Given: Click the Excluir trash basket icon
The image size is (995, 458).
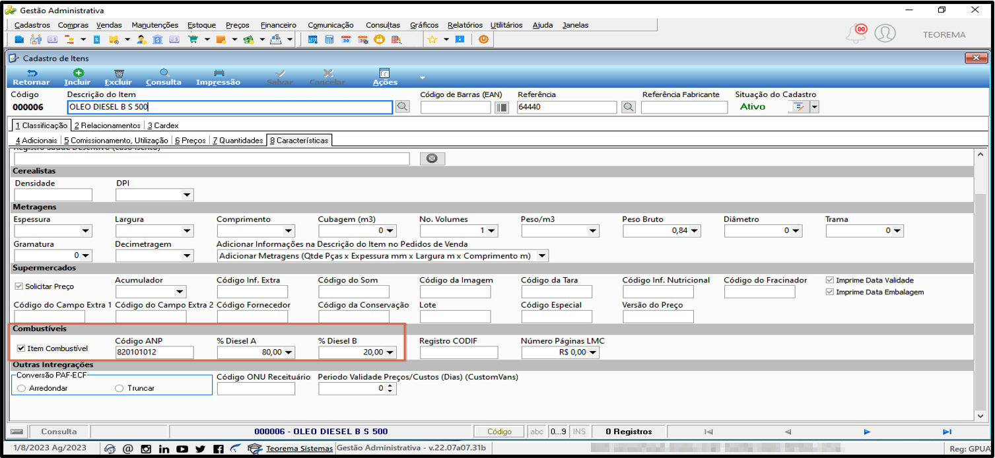Looking at the screenshot, I should [x=118, y=73].
